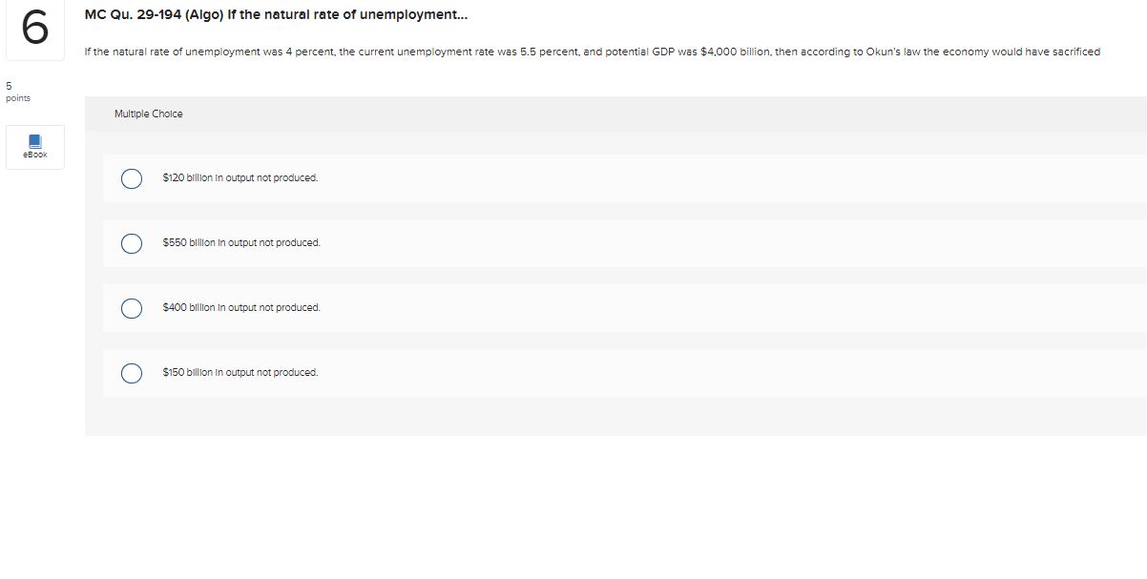This screenshot has width=1147, height=579.
Task: Click the question number 6 card
Action: (34, 31)
